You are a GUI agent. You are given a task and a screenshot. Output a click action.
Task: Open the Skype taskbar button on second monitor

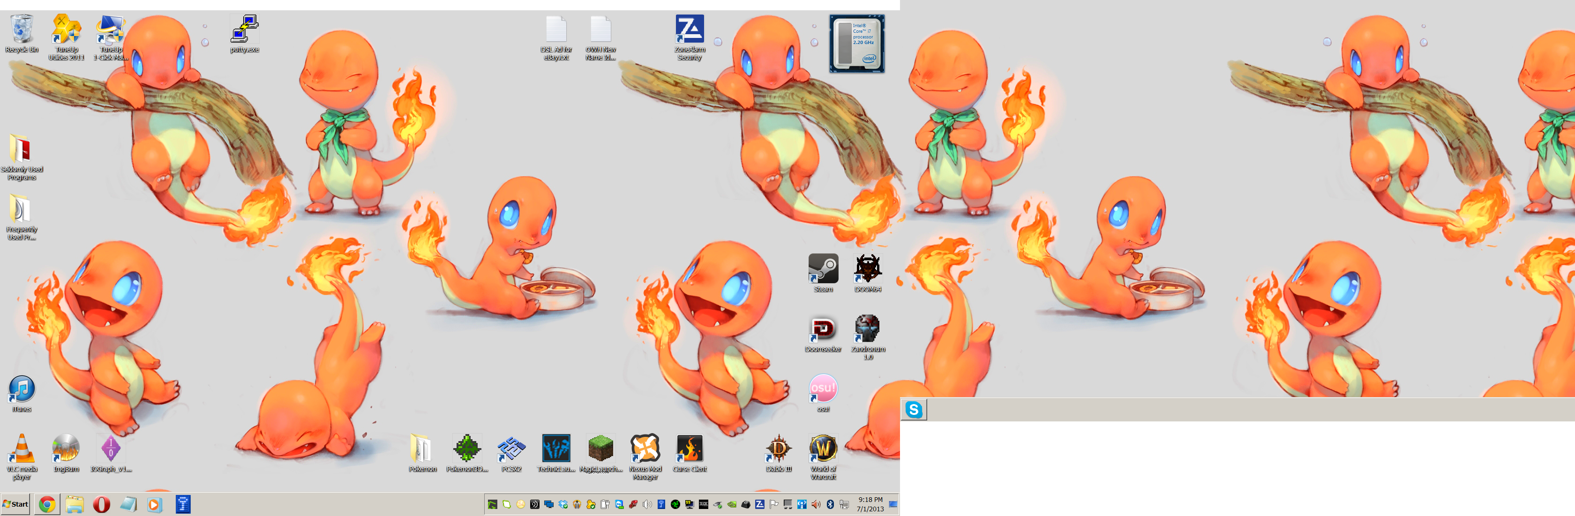(x=914, y=410)
